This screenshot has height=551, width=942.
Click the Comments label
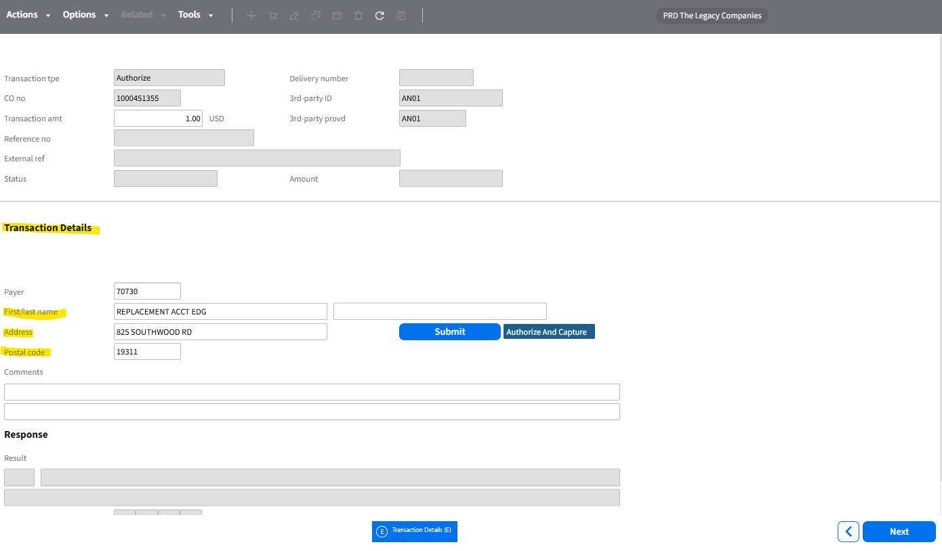click(24, 372)
